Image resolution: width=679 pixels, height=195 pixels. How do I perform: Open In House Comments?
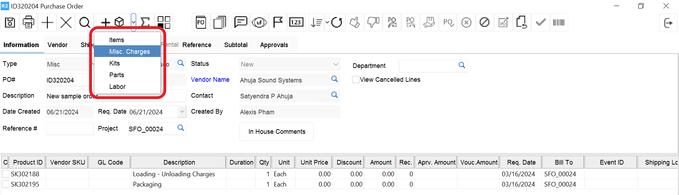pos(277,132)
